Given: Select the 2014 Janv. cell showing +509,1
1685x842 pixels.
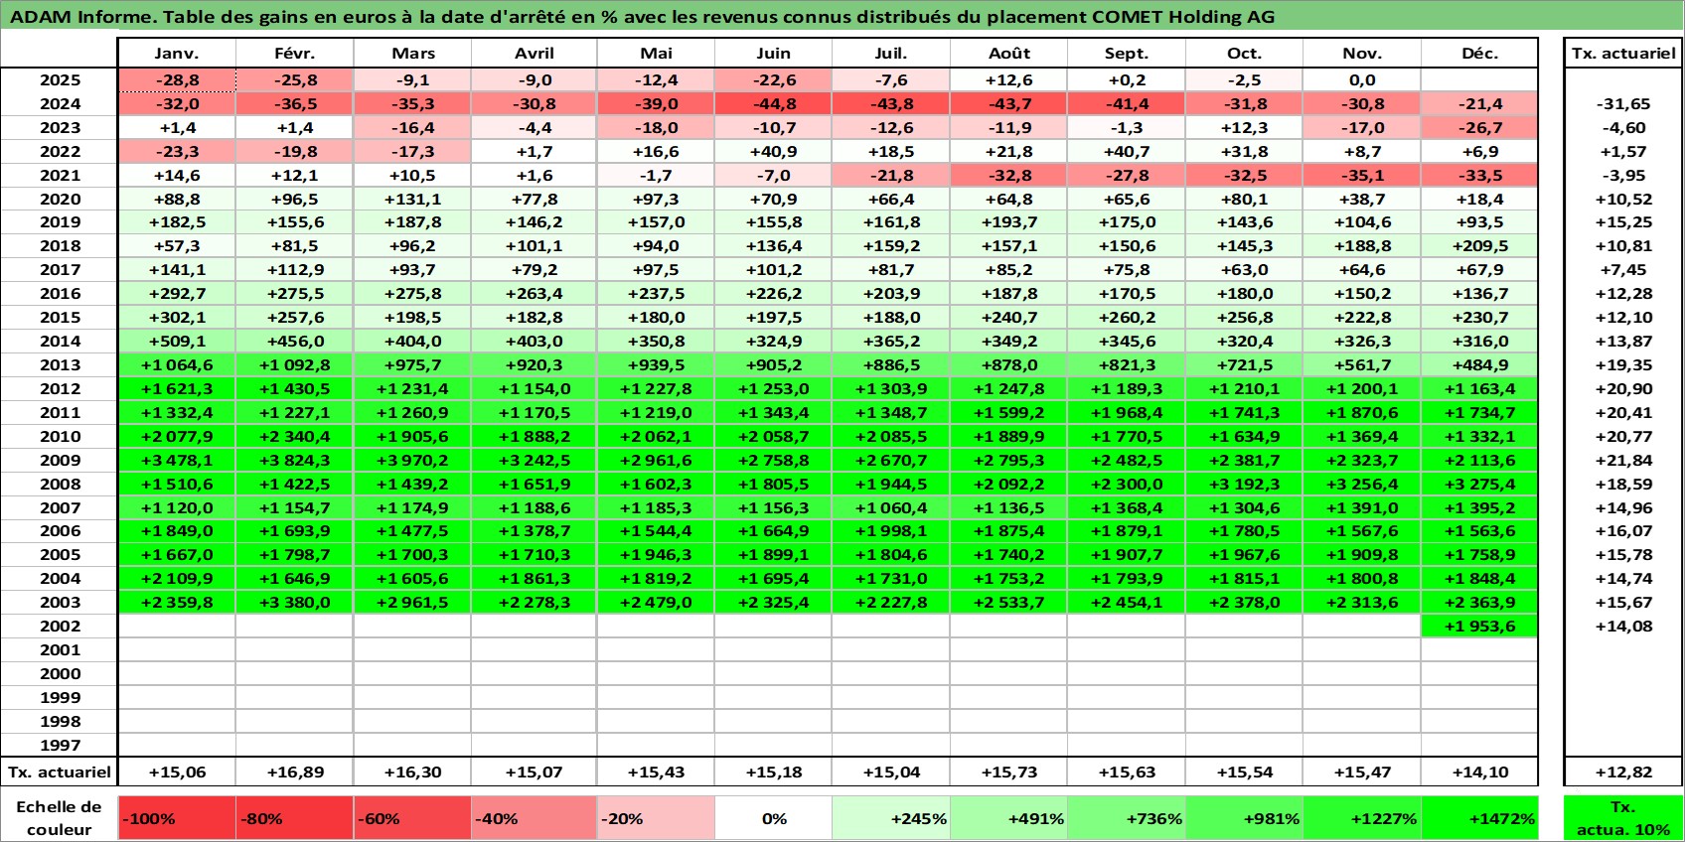Looking at the screenshot, I should tap(177, 342).
